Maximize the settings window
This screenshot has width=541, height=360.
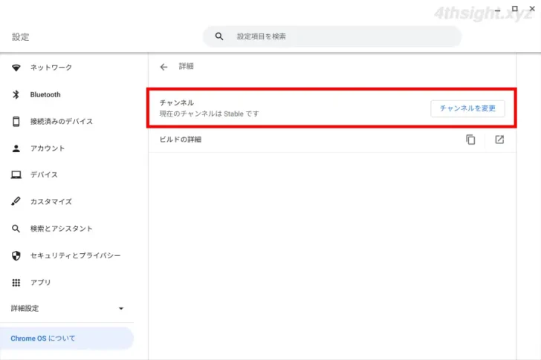[515, 9]
